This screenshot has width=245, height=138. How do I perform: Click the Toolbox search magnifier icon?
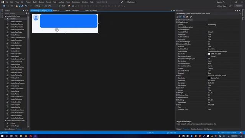tap(26, 13)
